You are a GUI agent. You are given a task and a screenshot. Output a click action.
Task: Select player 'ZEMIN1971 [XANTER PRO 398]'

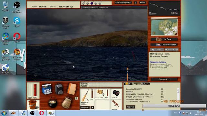click(140, 94)
